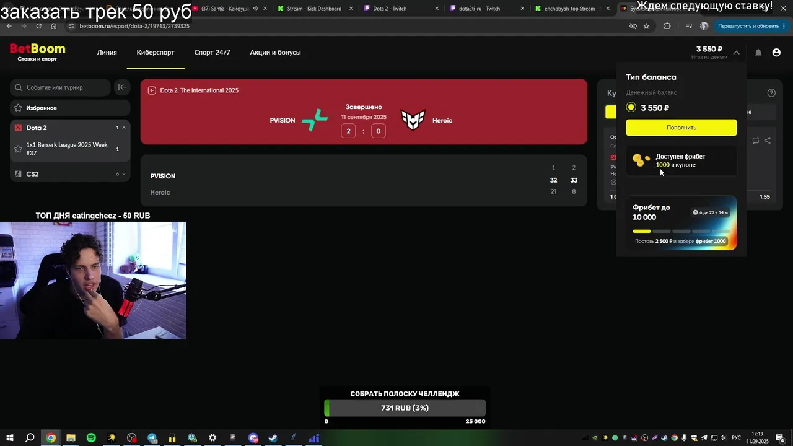The width and height of the screenshot is (793, 446).
Task: Select the PVISION score row
Action: [364, 177]
